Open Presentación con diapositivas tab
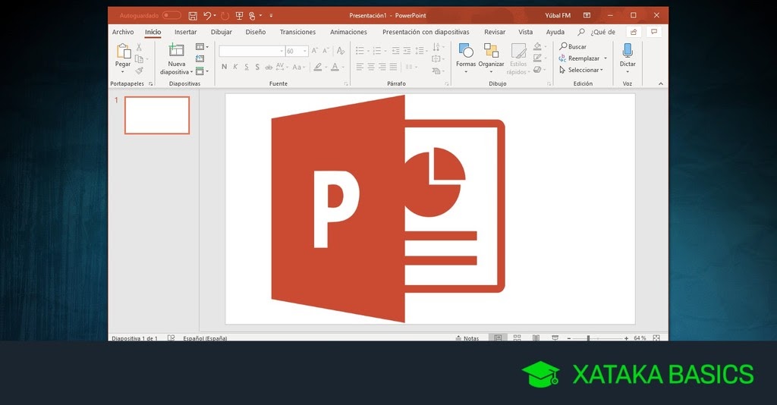This screenshot has width=777, height=405. [x=426, y=32]
